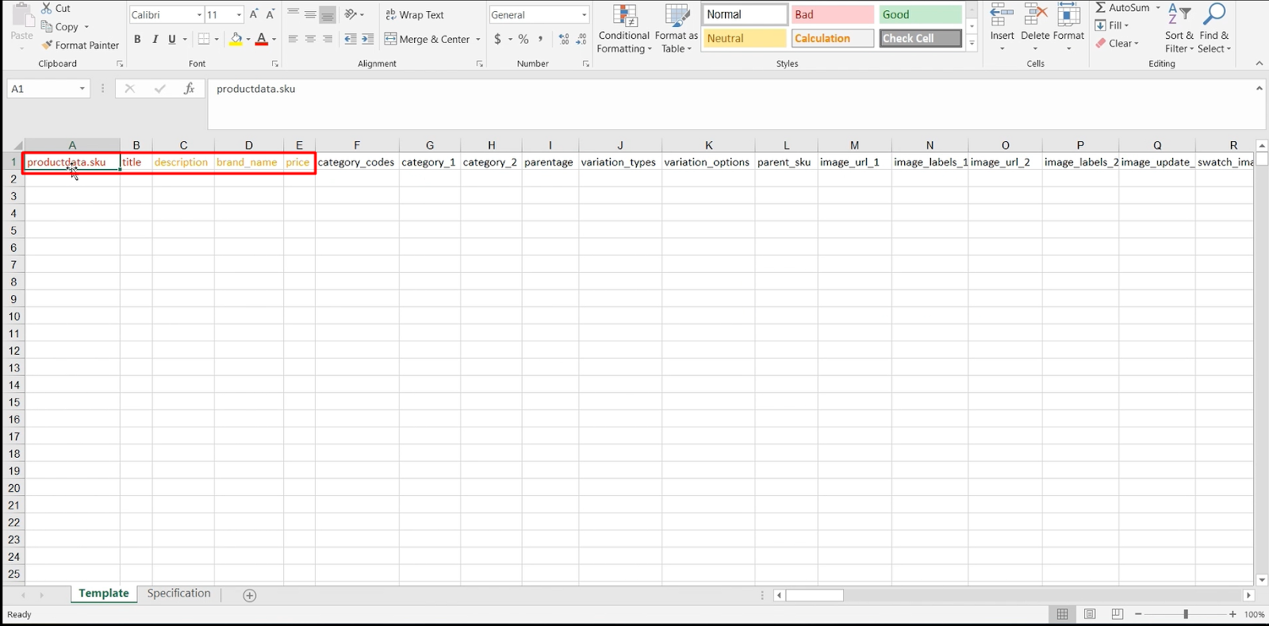Viewport: 1269px width, 626px height.
Task: Decrease the cell indent
Action: tap(351, 39)
